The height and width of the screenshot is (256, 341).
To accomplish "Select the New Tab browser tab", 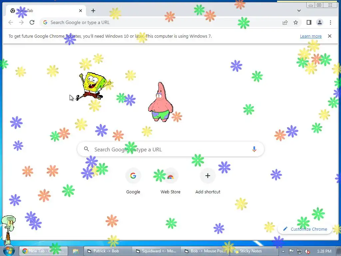I will [46, 11].
